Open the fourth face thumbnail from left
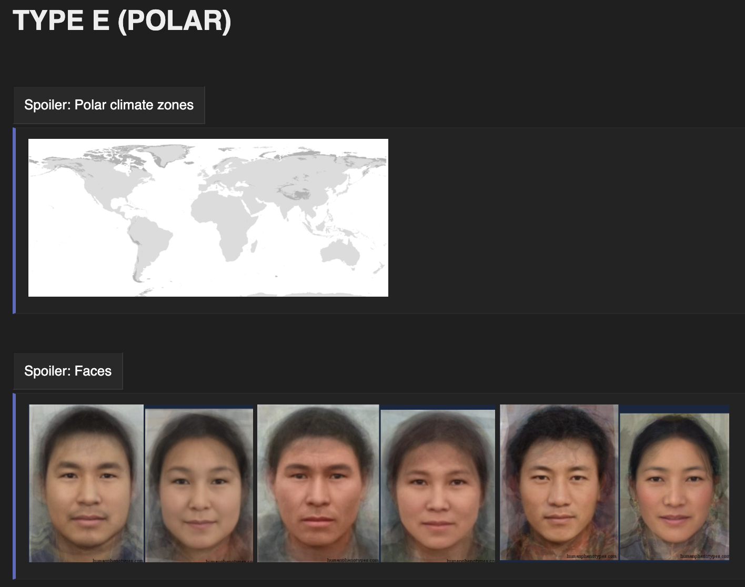 click(x=438, y=485)
